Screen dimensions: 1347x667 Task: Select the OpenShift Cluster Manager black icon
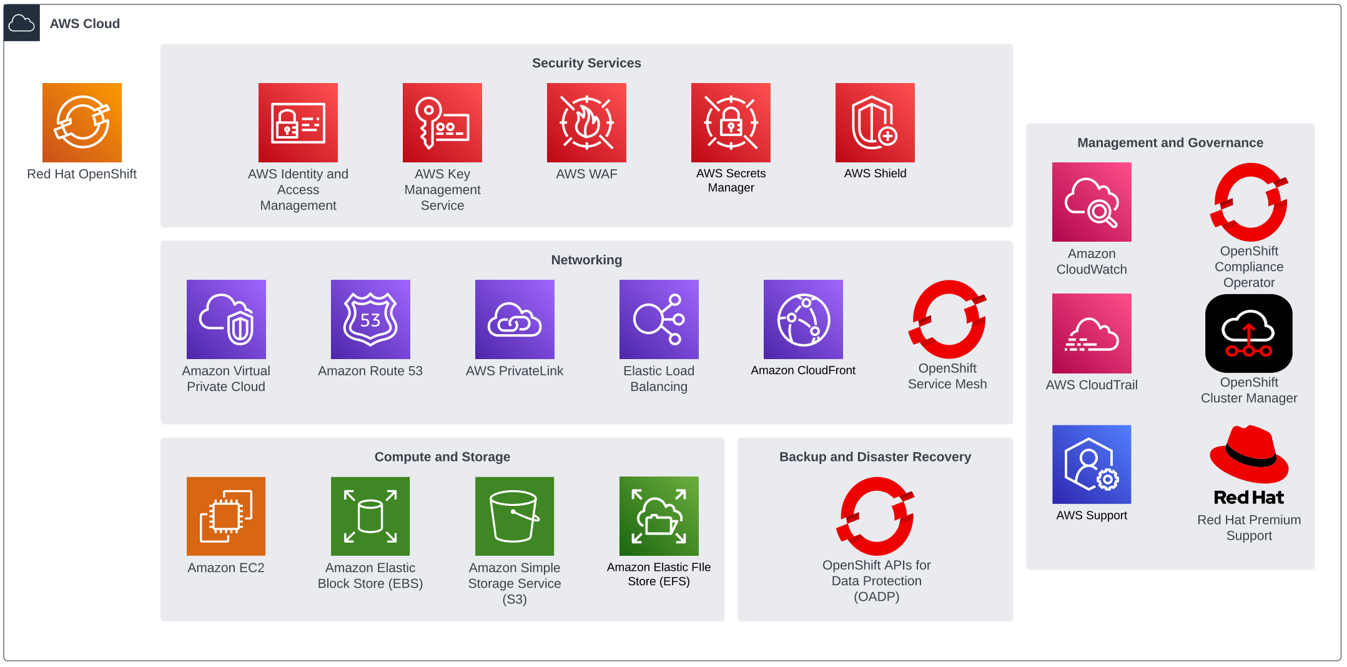pos(1248,333)
